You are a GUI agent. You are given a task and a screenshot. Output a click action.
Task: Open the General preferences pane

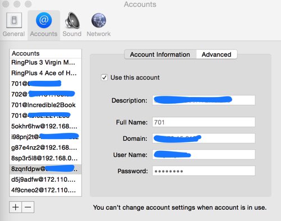pos(14,25)
